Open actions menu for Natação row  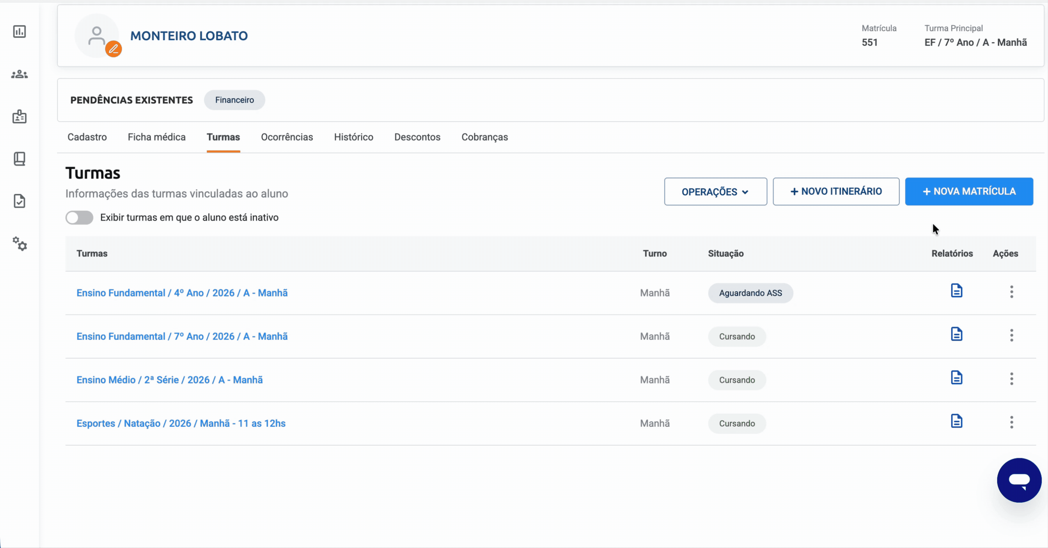[x=1011, y=422]
